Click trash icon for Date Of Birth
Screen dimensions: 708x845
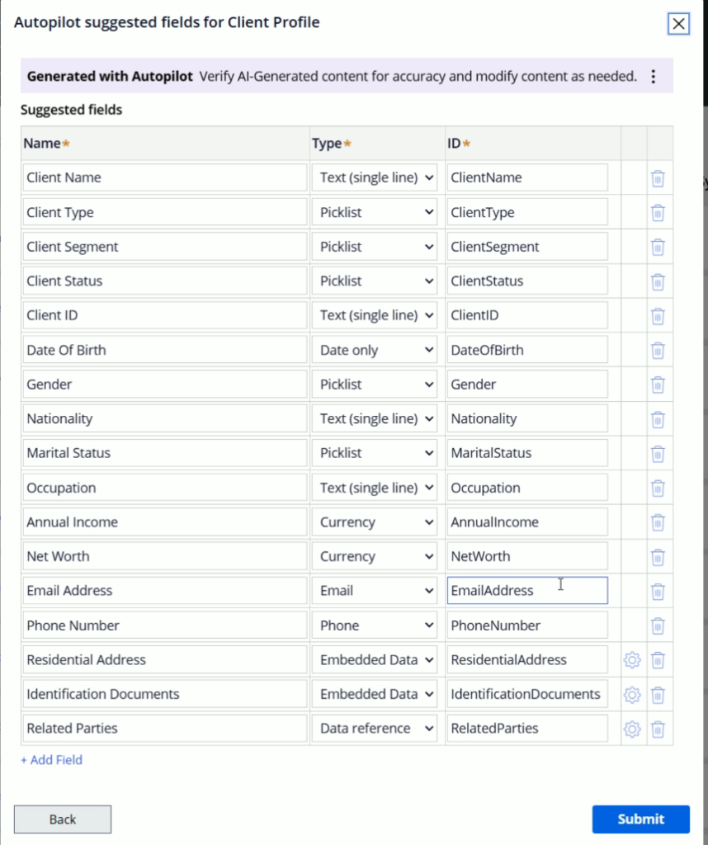click(x=658, y=350)
